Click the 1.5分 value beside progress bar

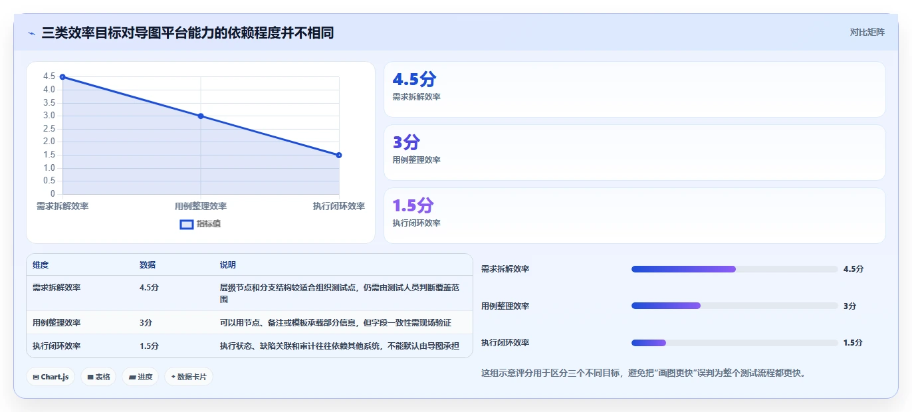pos(853,343)
